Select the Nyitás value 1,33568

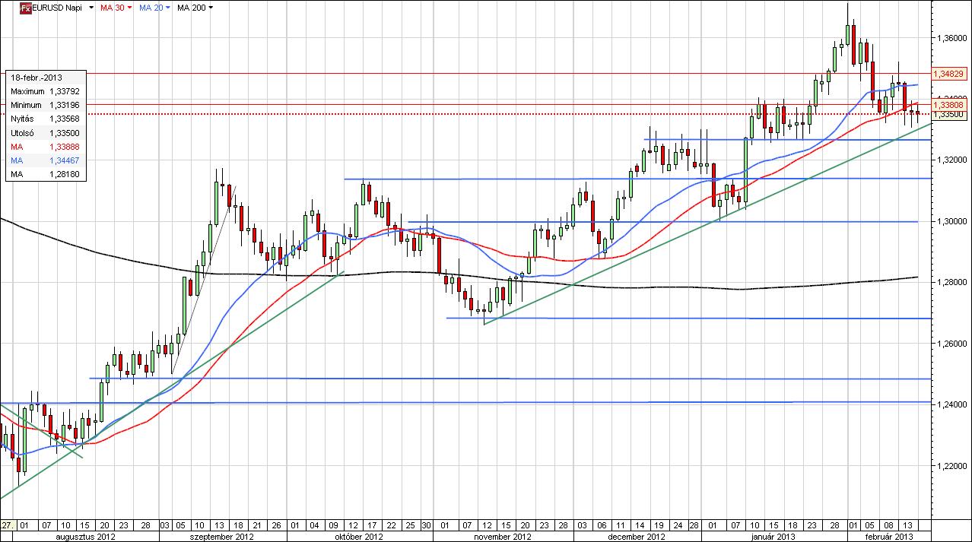pyautogui.click(x=64, y=119)
